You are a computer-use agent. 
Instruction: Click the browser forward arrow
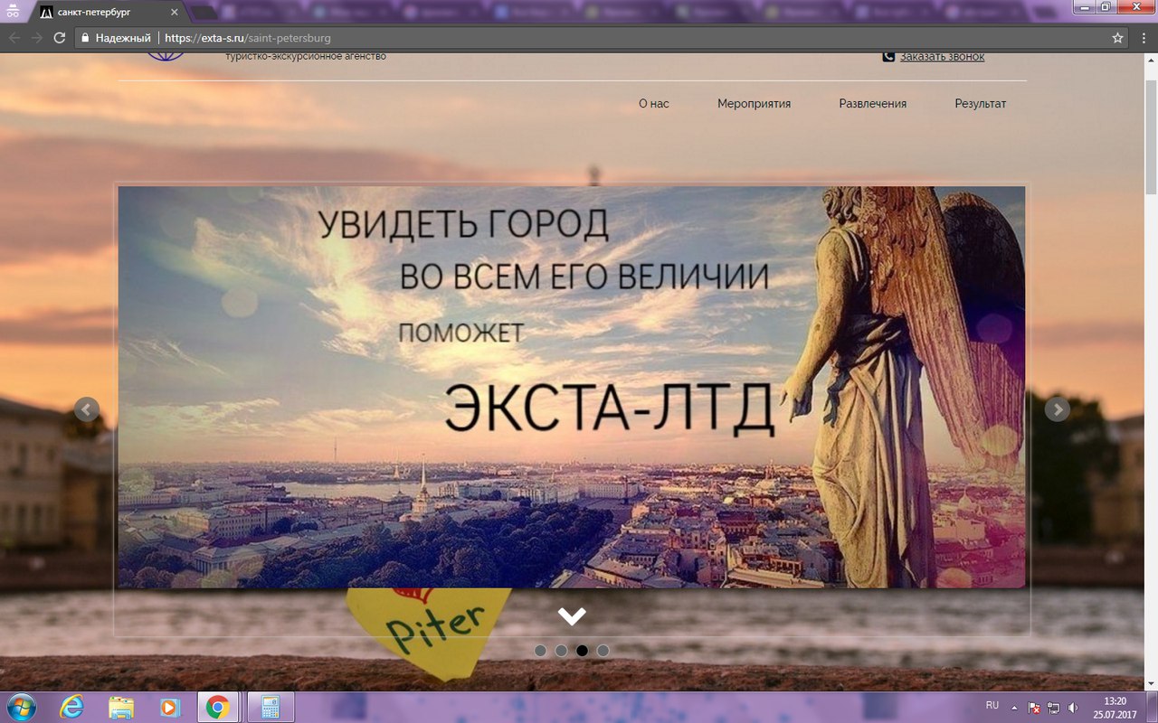[37, 38]
